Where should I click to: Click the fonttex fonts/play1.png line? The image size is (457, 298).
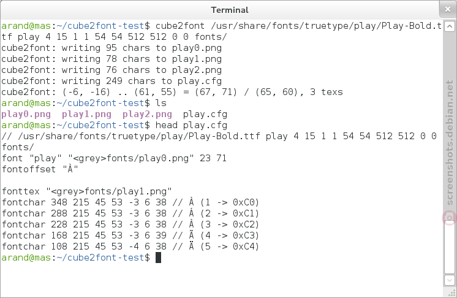(87, 191)
